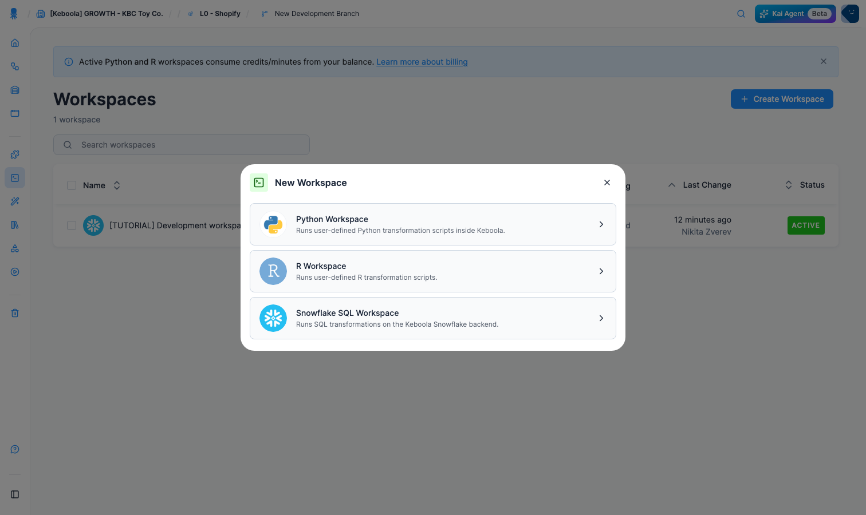Open the TUTORIAL Development workspace name
The height and width of the screenshot is (515, 866).
(x=175, y=225)
